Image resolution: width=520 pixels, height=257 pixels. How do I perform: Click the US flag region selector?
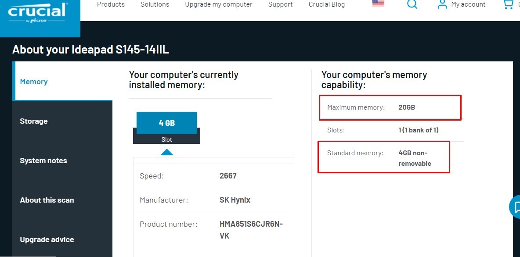pos(379,4)
